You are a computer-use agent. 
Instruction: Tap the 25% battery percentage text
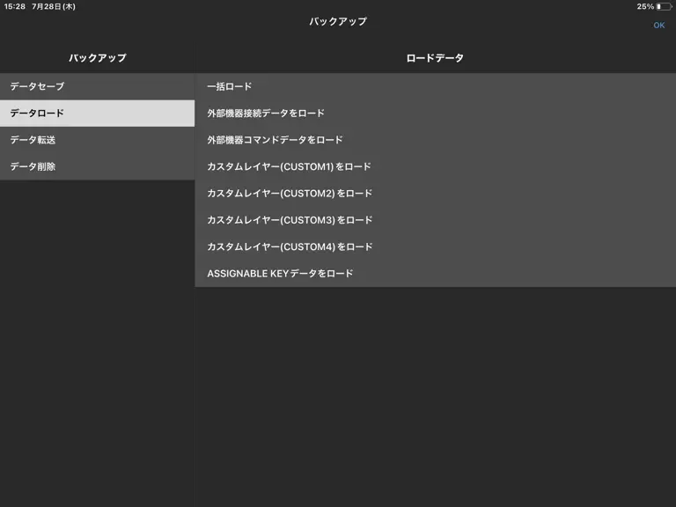645,6
